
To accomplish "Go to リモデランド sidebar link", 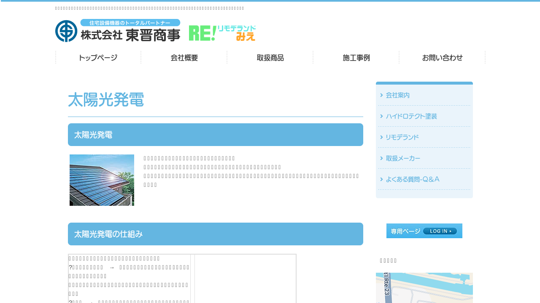I will tap(402, 138).
